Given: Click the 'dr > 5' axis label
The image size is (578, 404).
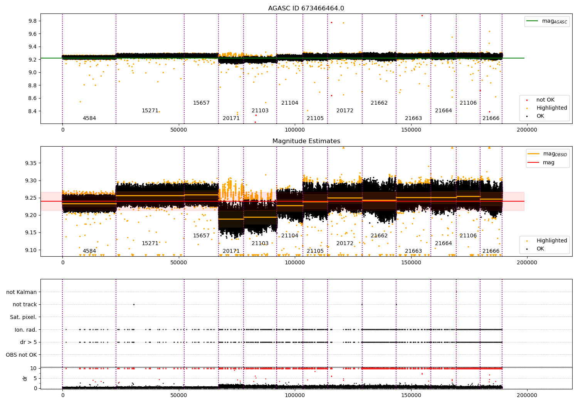Looking at the screenshot, I should (29, 342).
